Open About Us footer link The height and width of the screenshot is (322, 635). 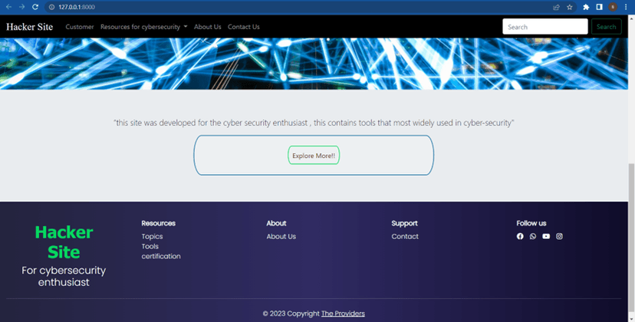tap(281, 237)
